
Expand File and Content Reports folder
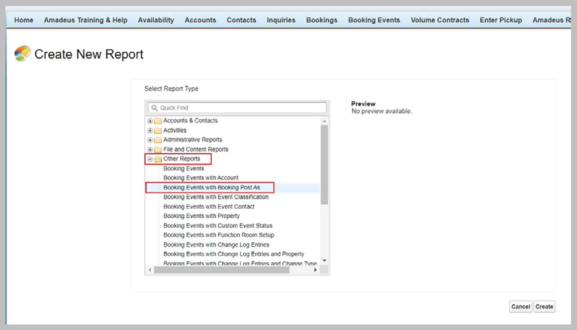click(150, 149)
